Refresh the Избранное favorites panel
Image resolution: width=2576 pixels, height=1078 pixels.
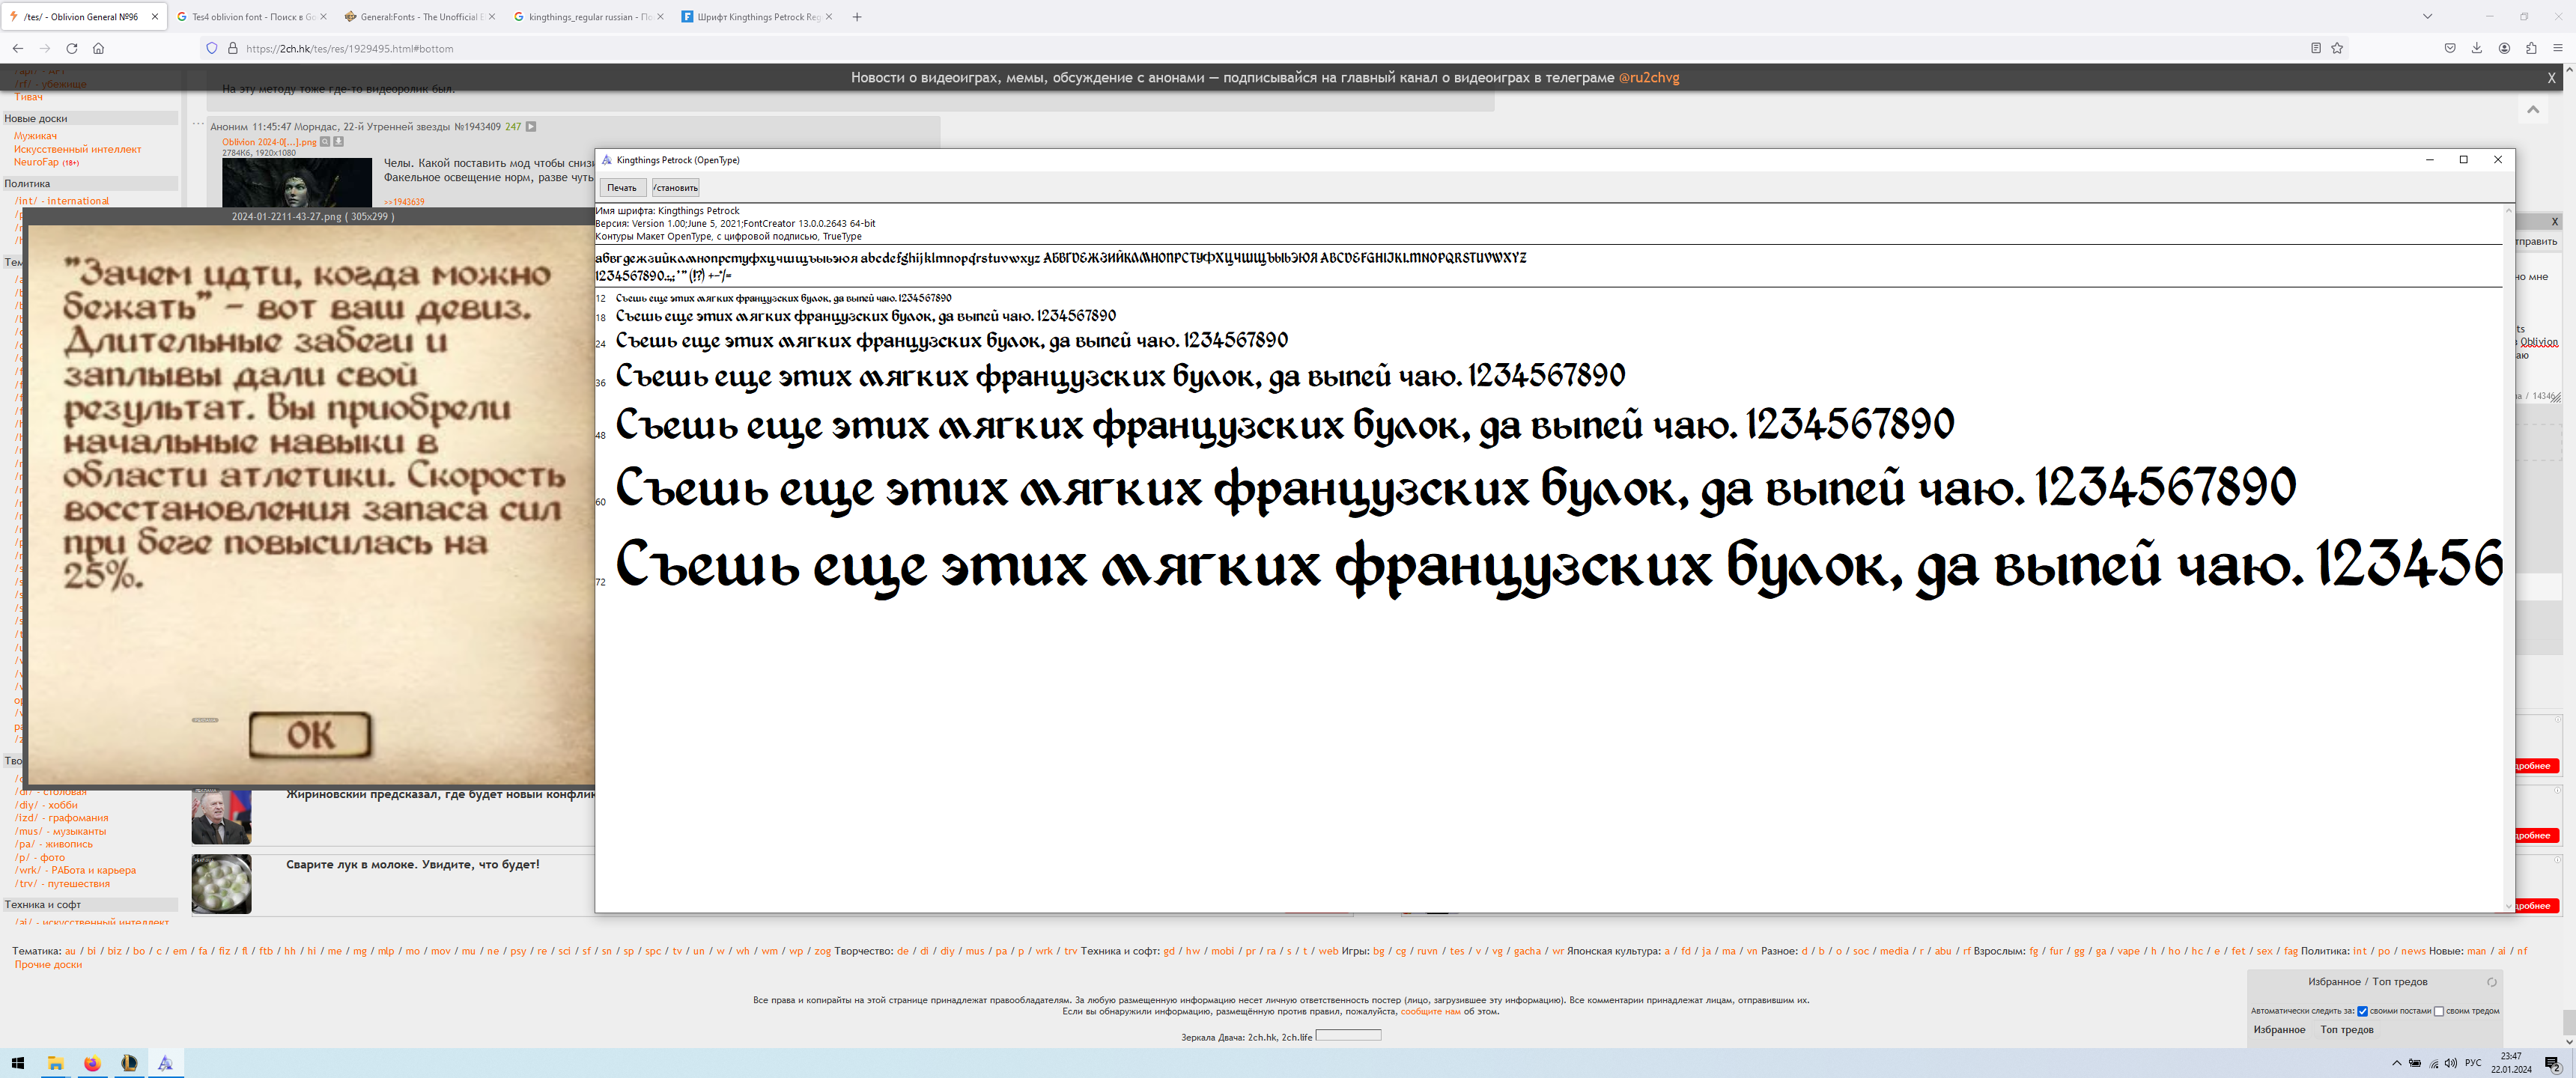pos(2491,982)
